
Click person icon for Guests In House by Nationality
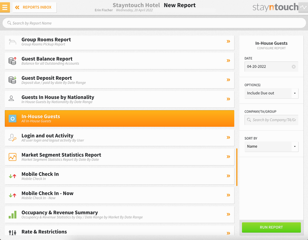click(x=11, y=98)
